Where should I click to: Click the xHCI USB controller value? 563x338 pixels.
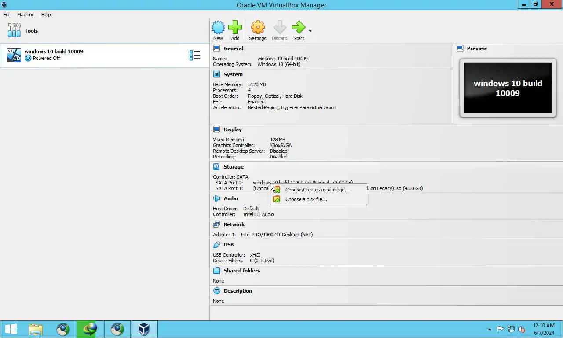coord(255,255)
